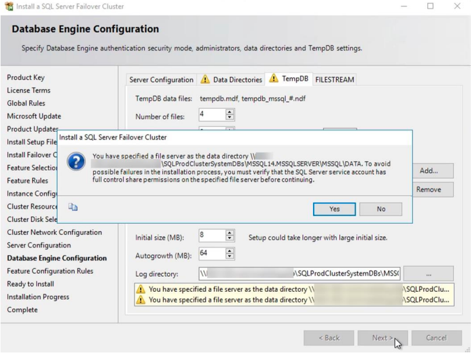The image size is (472, 353).
Task: Click second warning icon in the messages list
Action: [140, 299]
